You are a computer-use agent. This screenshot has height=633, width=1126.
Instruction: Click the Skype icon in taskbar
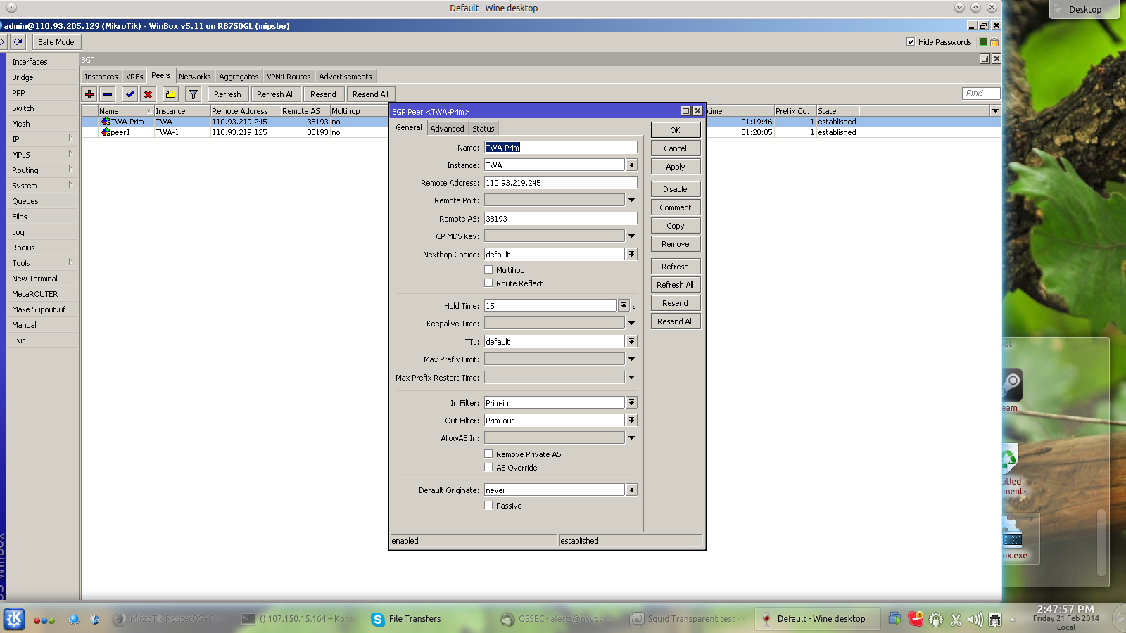(x=378, y=619)
